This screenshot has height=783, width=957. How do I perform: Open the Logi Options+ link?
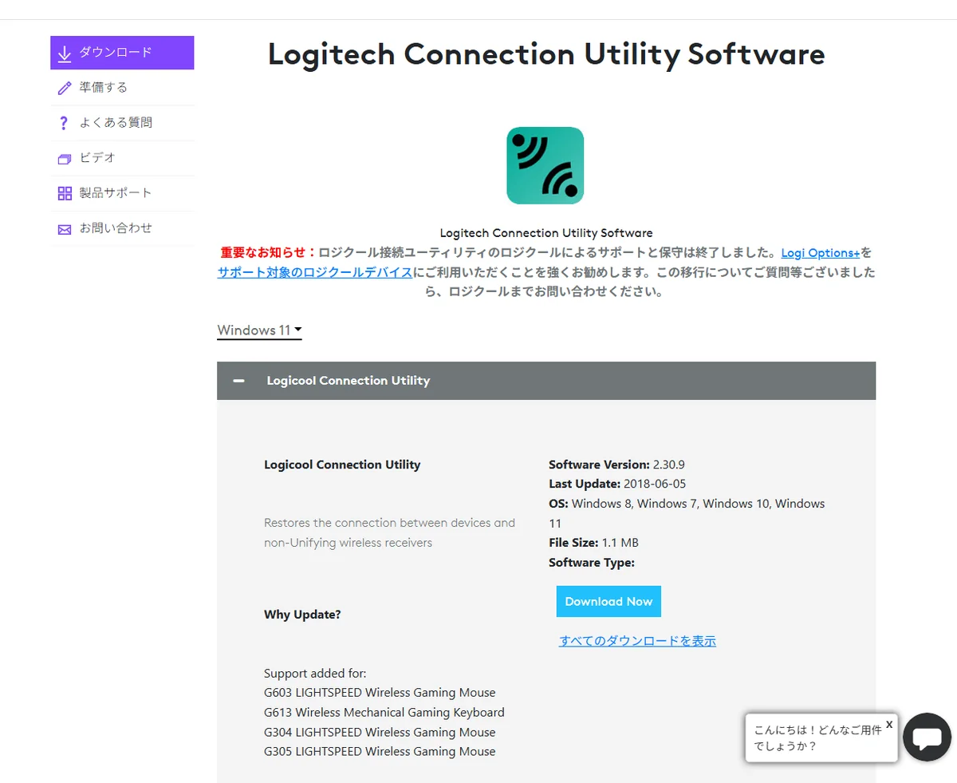click(x=820, y=253)
